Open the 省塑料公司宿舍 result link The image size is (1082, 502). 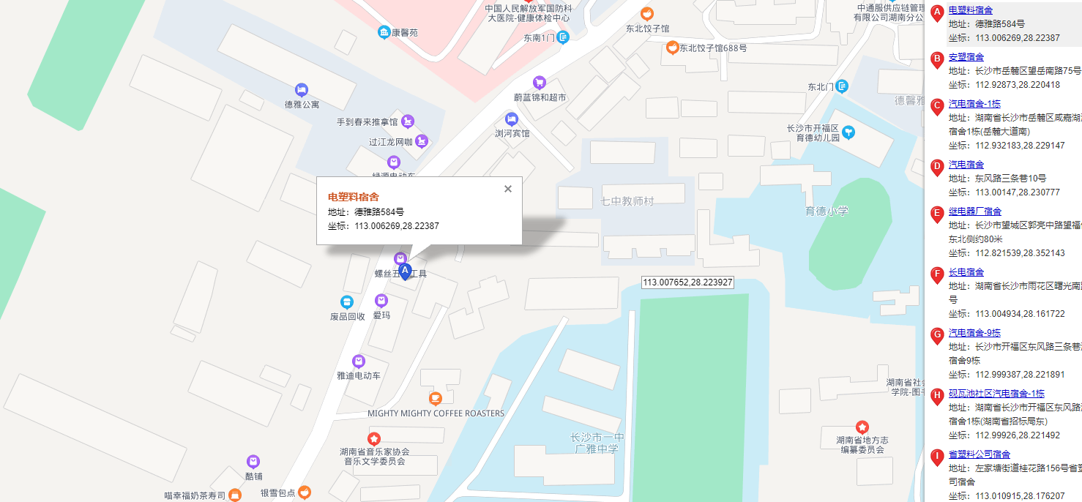point(980,454)
